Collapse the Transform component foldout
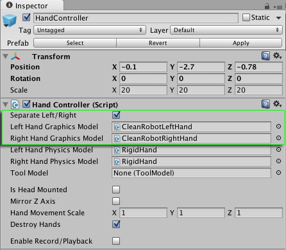The width and height of the screenshot is (286, 250). pos(6,57)
